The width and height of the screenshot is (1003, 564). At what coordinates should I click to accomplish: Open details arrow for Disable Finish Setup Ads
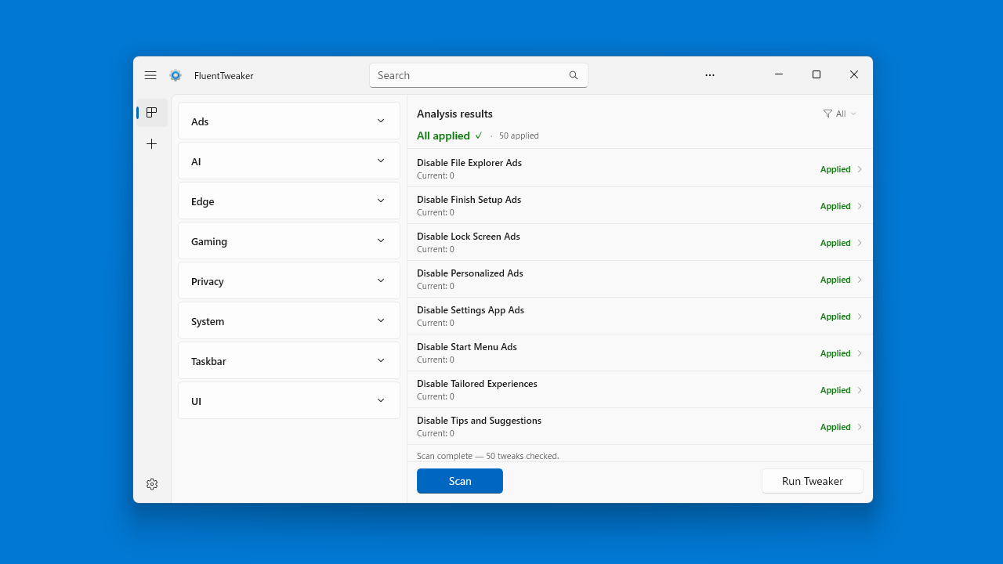(860, 206)
